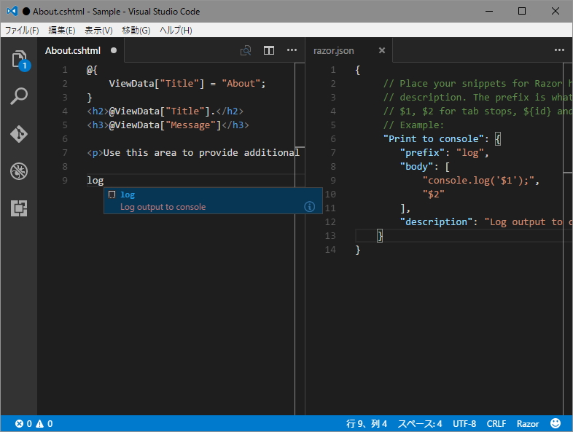The height and width of the screenshot is (432, 573).
Task: Open the 編集(E) menu
Action: pyautogui.click(x=62, y=31)
